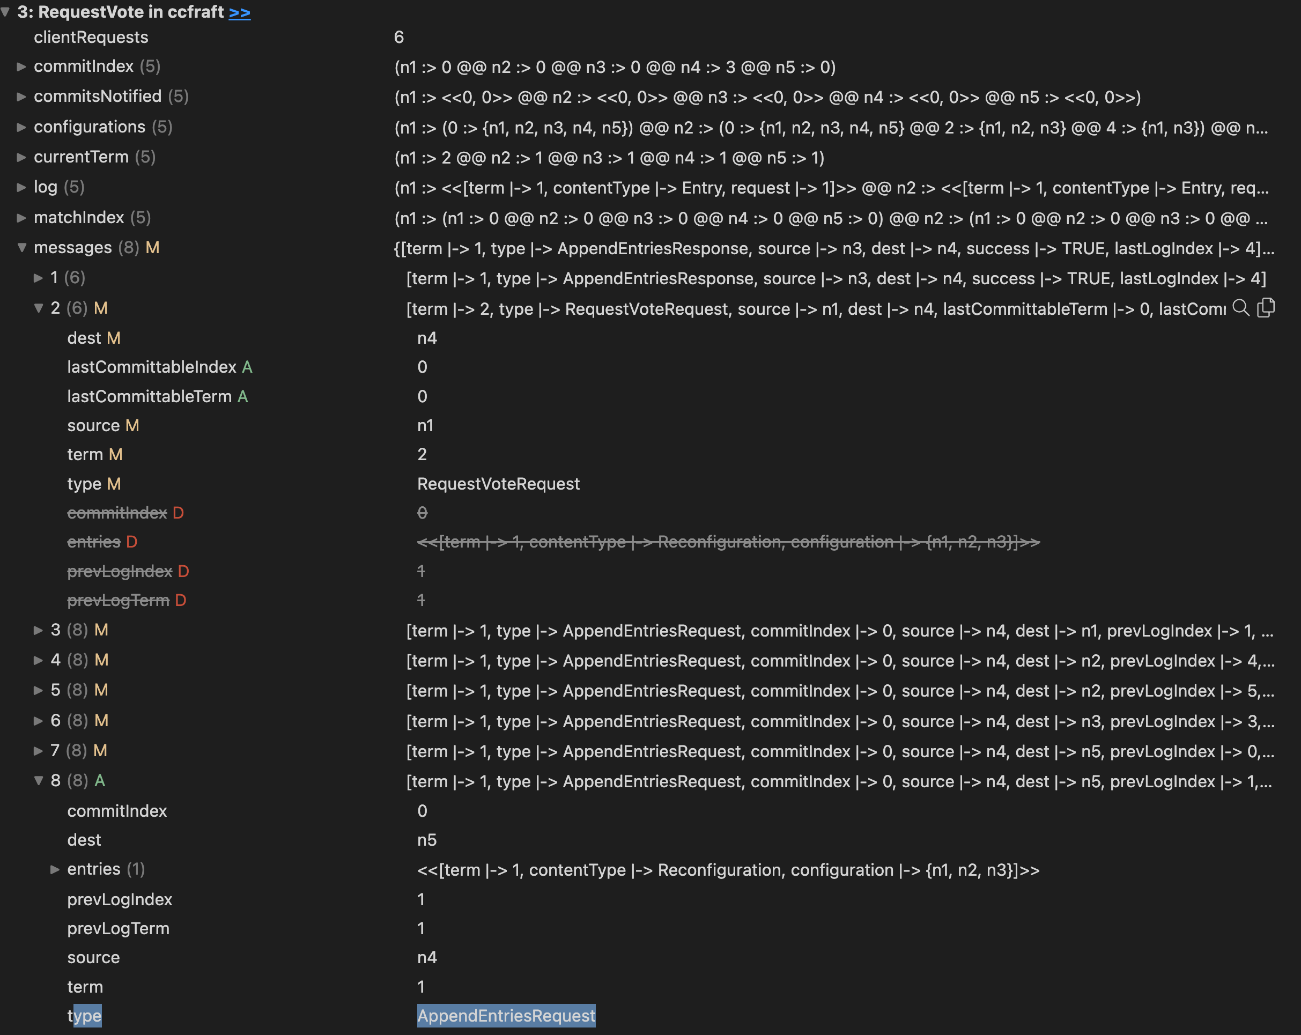The image size is (1301, 1035).
Task: Expand the matchIndex variable
Action: tap(22, 218)
